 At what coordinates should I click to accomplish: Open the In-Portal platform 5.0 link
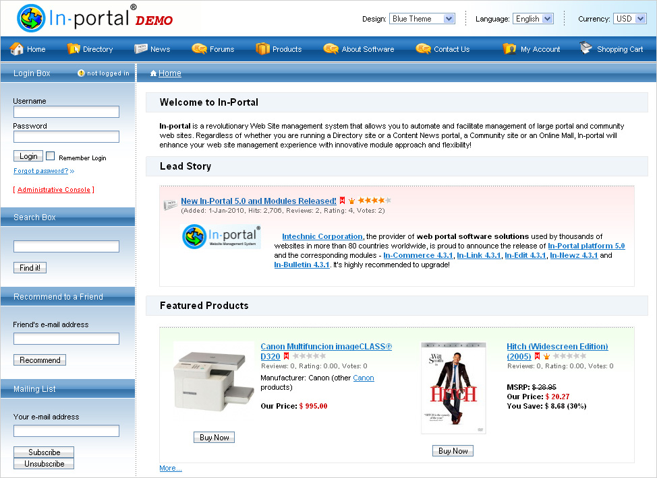click(586, 246)
